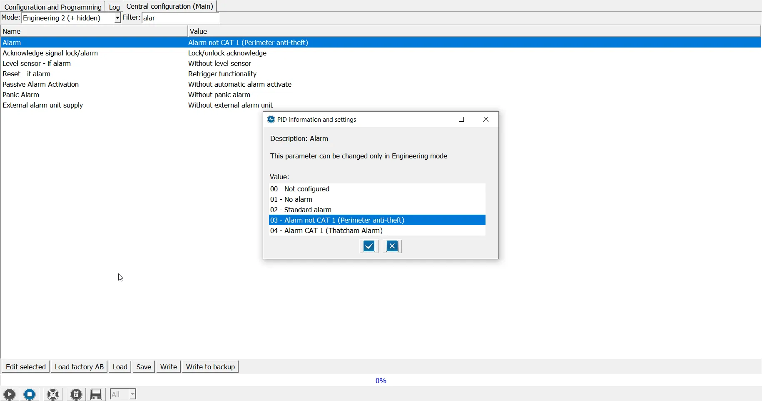
Task: Select the 02 - Standard alarm value
Action: tap(301, 210)
